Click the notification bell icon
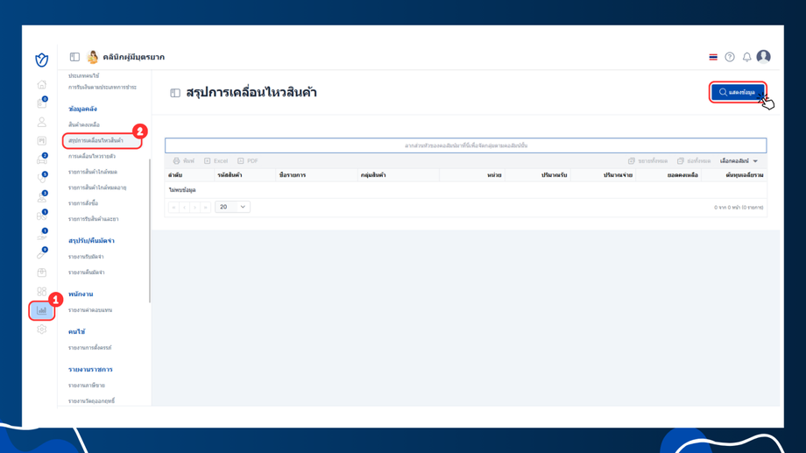This screenshot has height=453, width=806. (746, 57)
